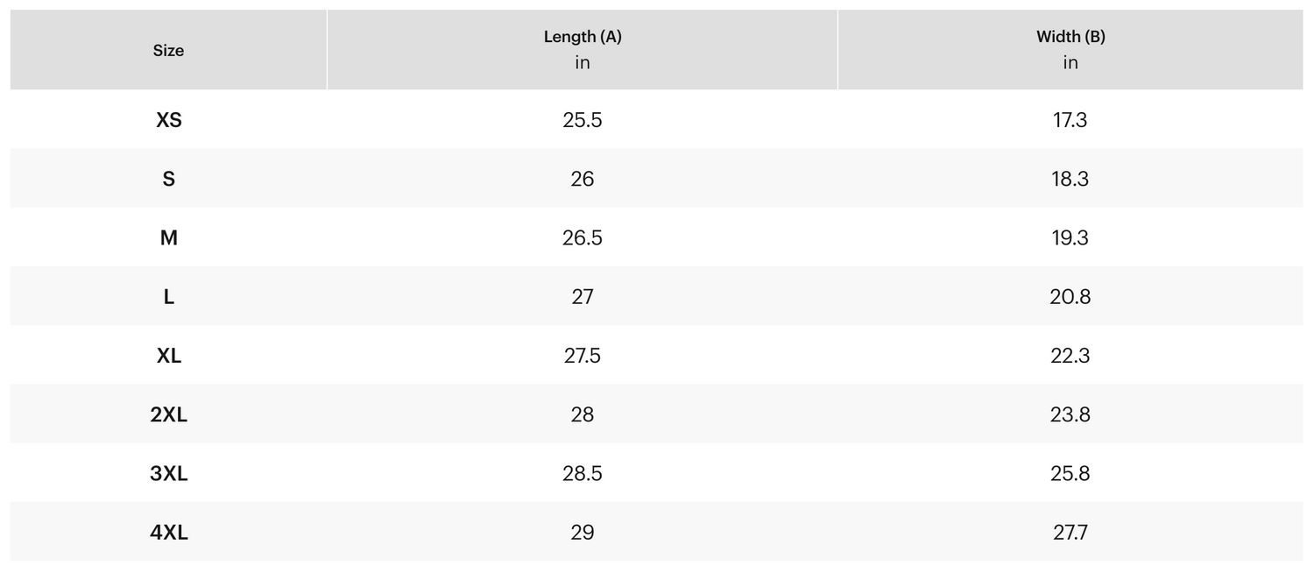The width and height of the screenshot is (1314, 573).
Task: Click the 23.8 width value for 2XL
Action: 1070,414
